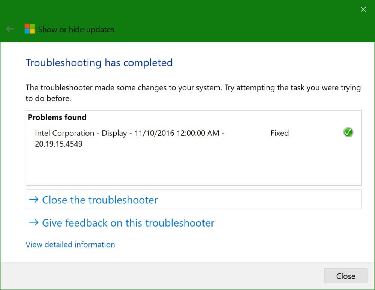Close the dialog with the top-right X
375x290 pixels.
[x=363, y=9]
